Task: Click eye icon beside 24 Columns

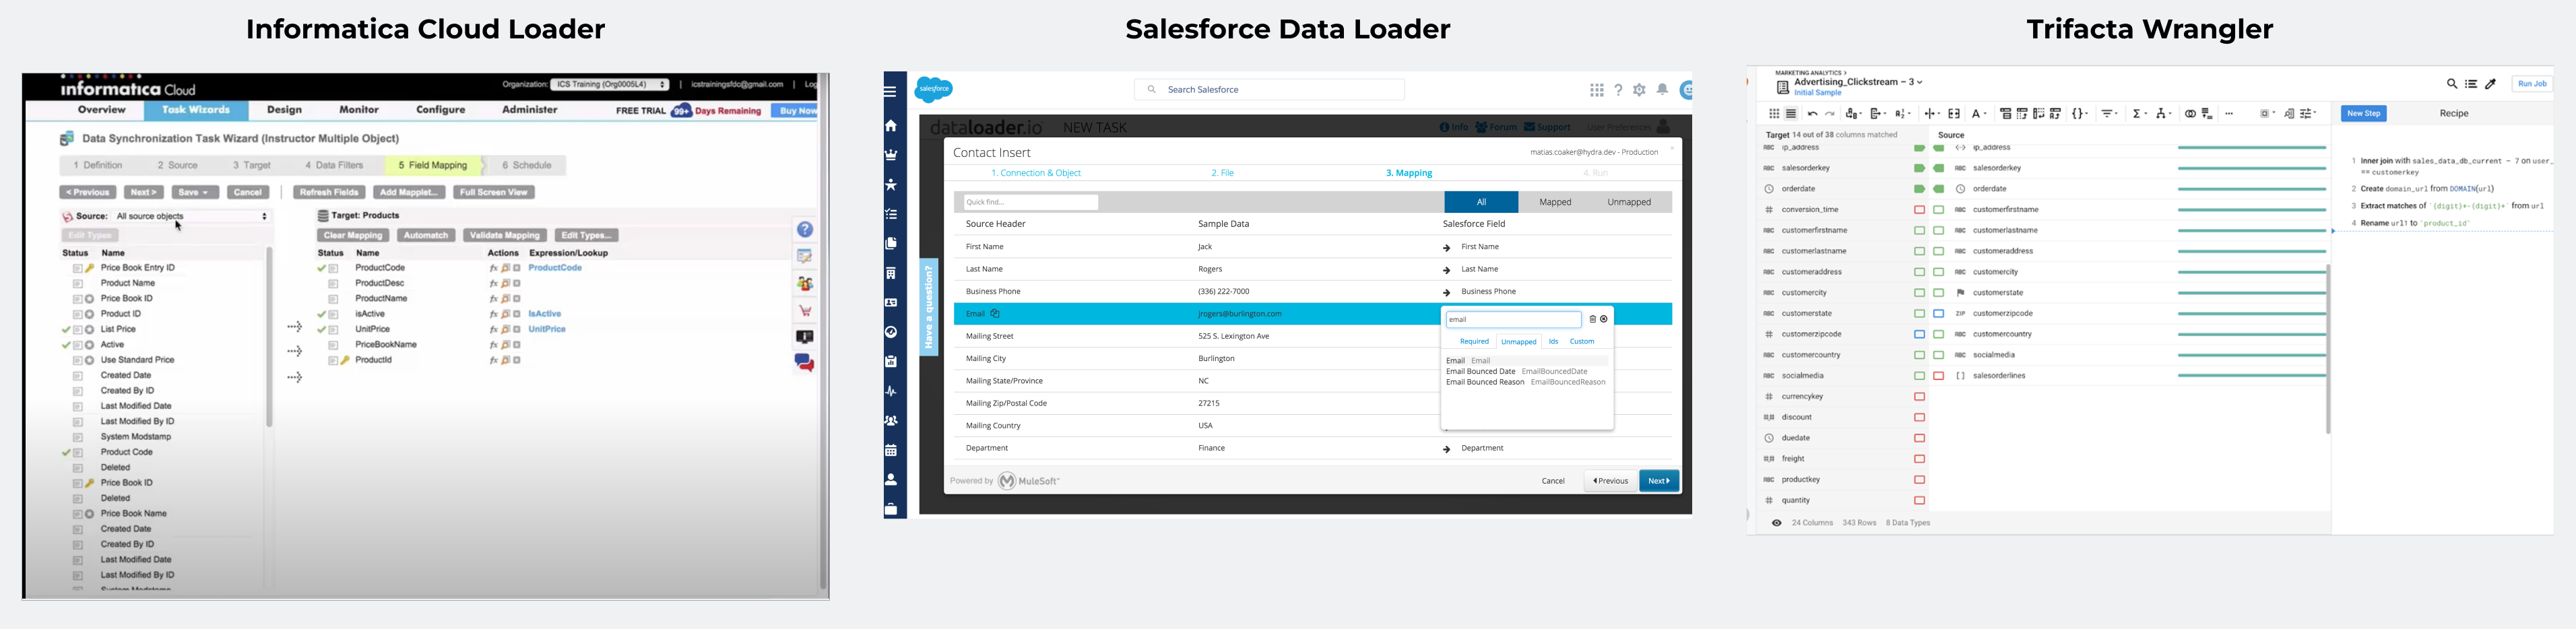Action: pyautogui.click(x=1777, y=523)
